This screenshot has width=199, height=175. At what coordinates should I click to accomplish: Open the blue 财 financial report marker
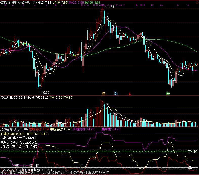(x=116, y=94)
